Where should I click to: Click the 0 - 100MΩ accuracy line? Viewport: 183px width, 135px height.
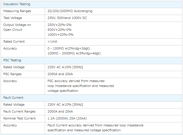pyautogui.click(x=70, y=48)
